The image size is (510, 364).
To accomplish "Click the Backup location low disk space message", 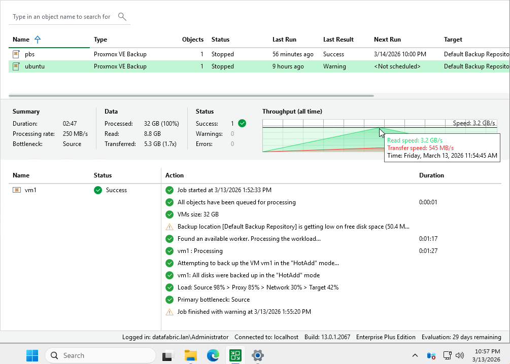I will tap(293, 227).
